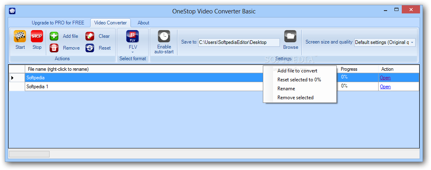Choose Reset selected to 0% menu entry

click(x=300, y=80)
